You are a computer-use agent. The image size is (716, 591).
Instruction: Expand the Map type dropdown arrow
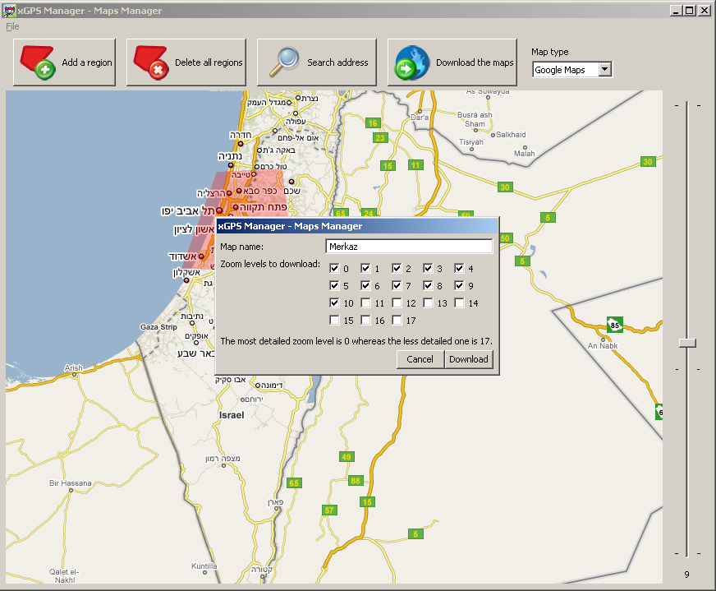click(604, 70)
